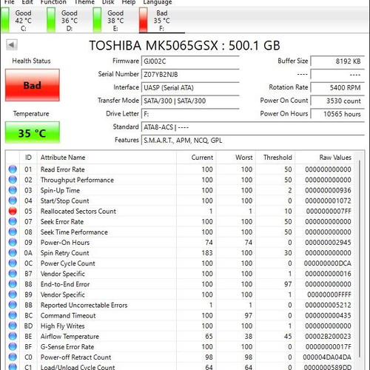Viewport: 370px width, 370px height.
Task: Click the Power On Count value 3530 count
Action: 337,101
